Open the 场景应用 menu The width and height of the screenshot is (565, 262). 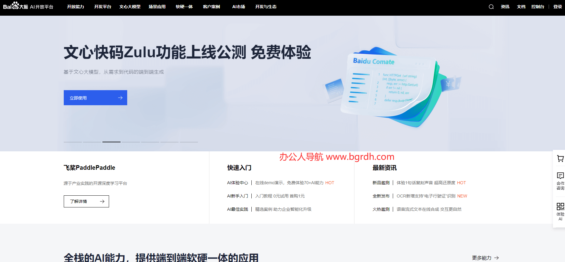157,7
